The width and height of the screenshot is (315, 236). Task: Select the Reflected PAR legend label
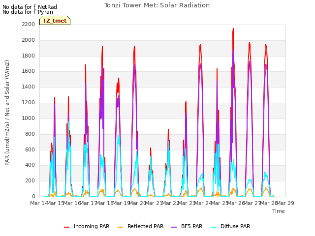146,226
